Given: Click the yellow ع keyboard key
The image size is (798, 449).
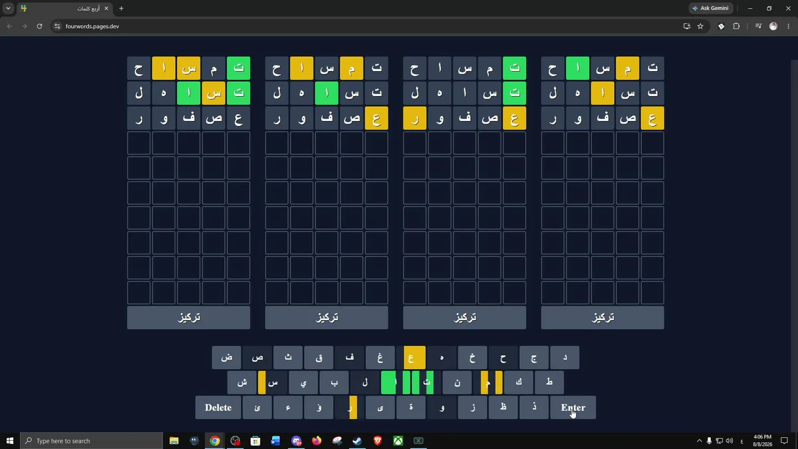Looking at the screenshot, I should click(411, 357).
